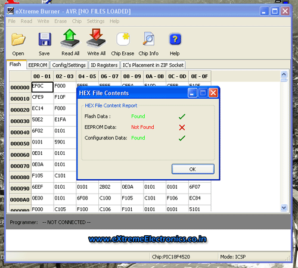Open a hex file with the Open icon

click(x=18, y=39)
